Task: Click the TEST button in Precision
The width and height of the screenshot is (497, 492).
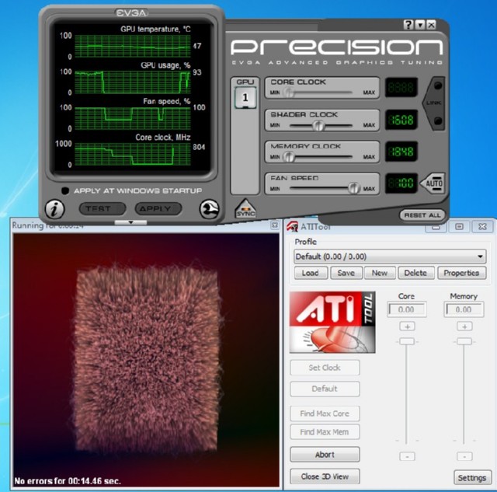Action: pos(102,209)
